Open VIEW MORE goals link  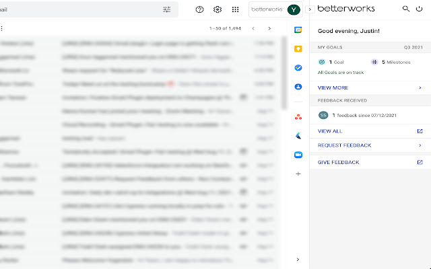click(x=333, y=88)
